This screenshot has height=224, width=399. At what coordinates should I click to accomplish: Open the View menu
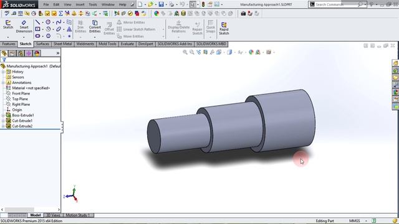[67, 4]
